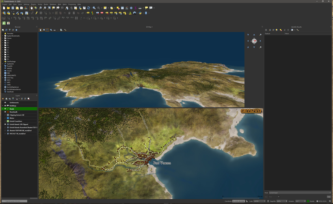Open the Layers panel filter icon
This screenshot has height=204, width=333.
13,98
